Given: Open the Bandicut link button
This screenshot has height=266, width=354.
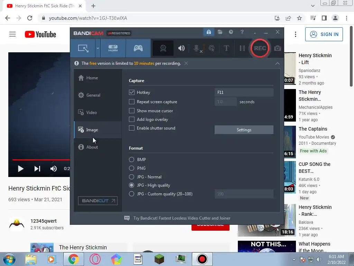Looking at the screenshot, I should click(x=98, y=201).
